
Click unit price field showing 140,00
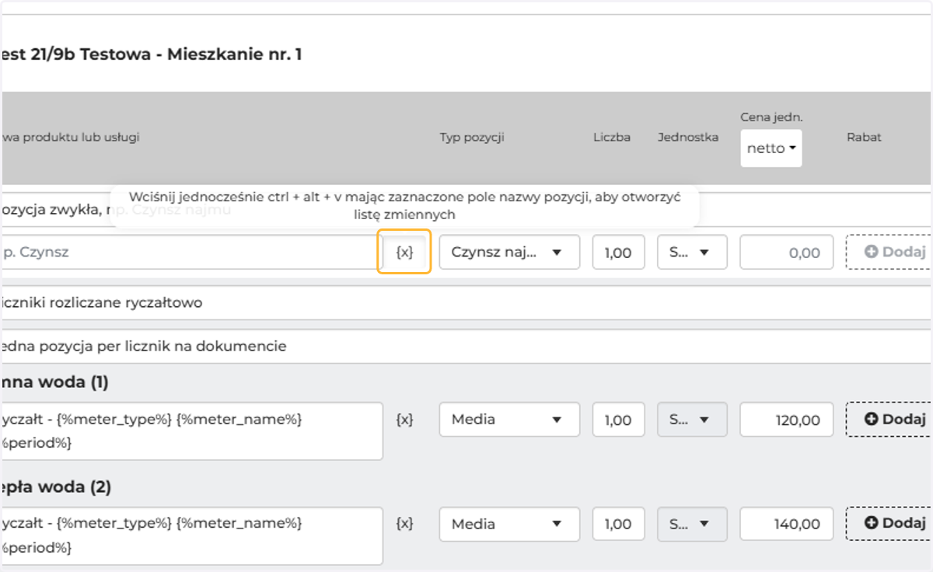(786, 524)
